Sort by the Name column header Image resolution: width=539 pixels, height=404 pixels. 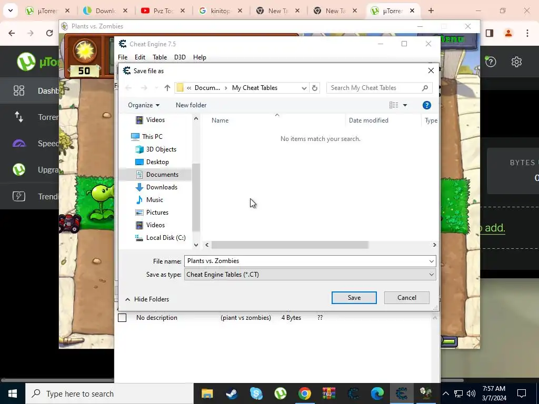[x=220, y=120]
